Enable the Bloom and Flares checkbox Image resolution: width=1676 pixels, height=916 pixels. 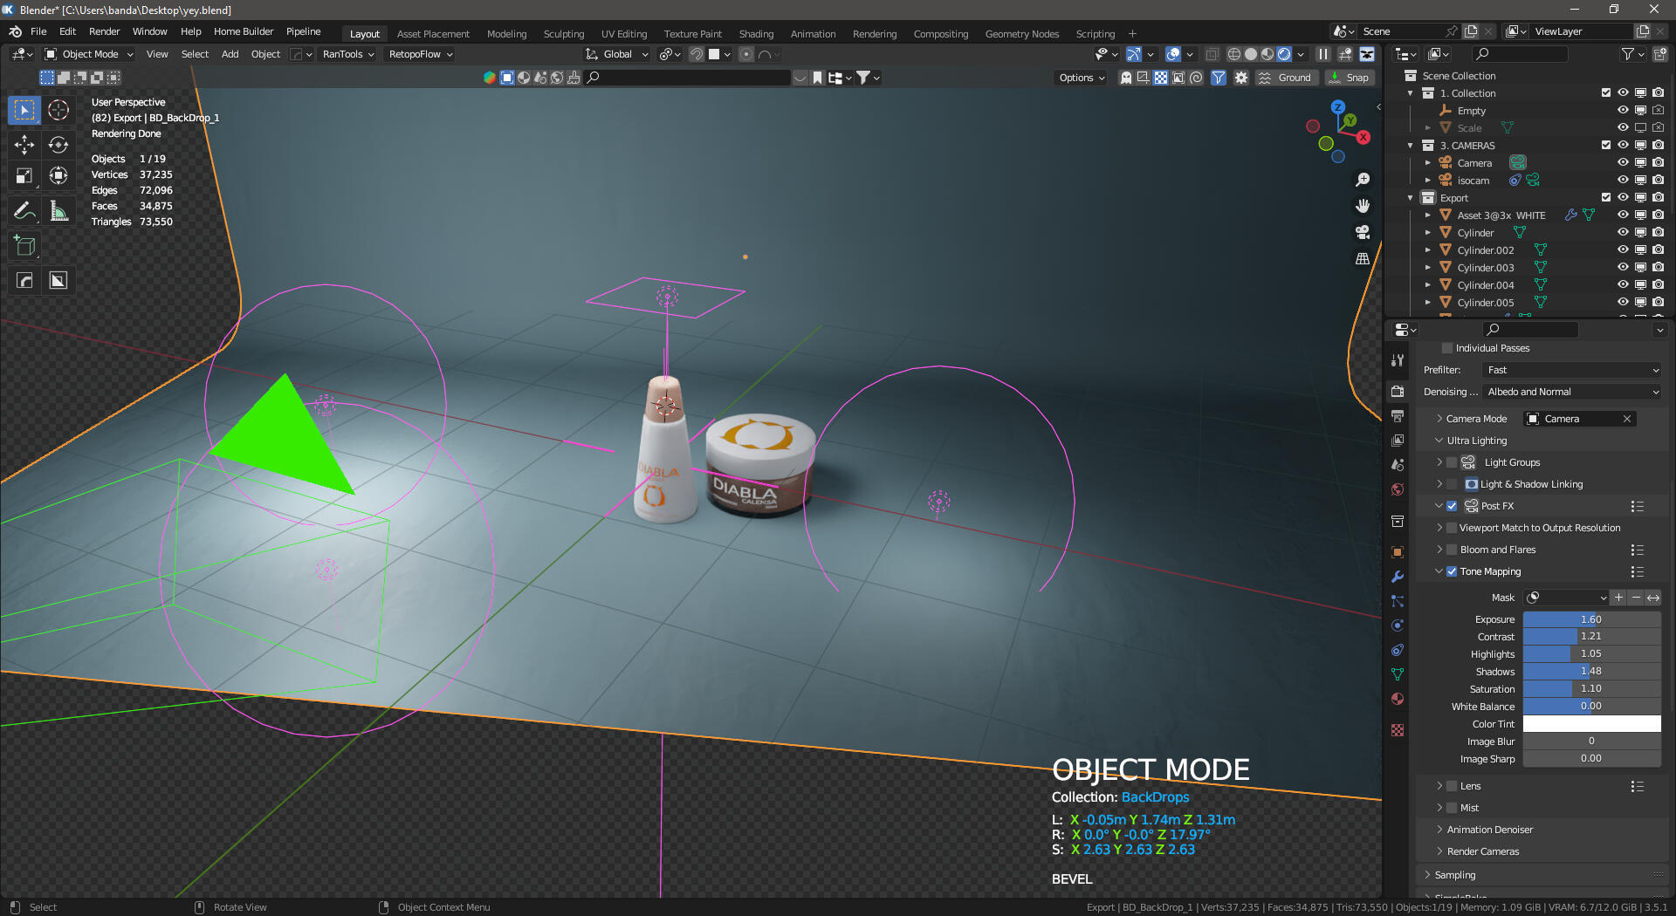click(1452, 550)
